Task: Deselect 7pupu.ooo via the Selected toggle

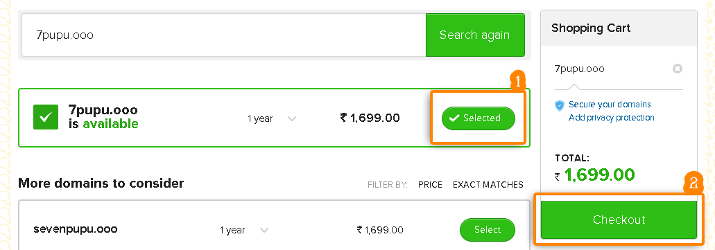Action: click(478, 118)
